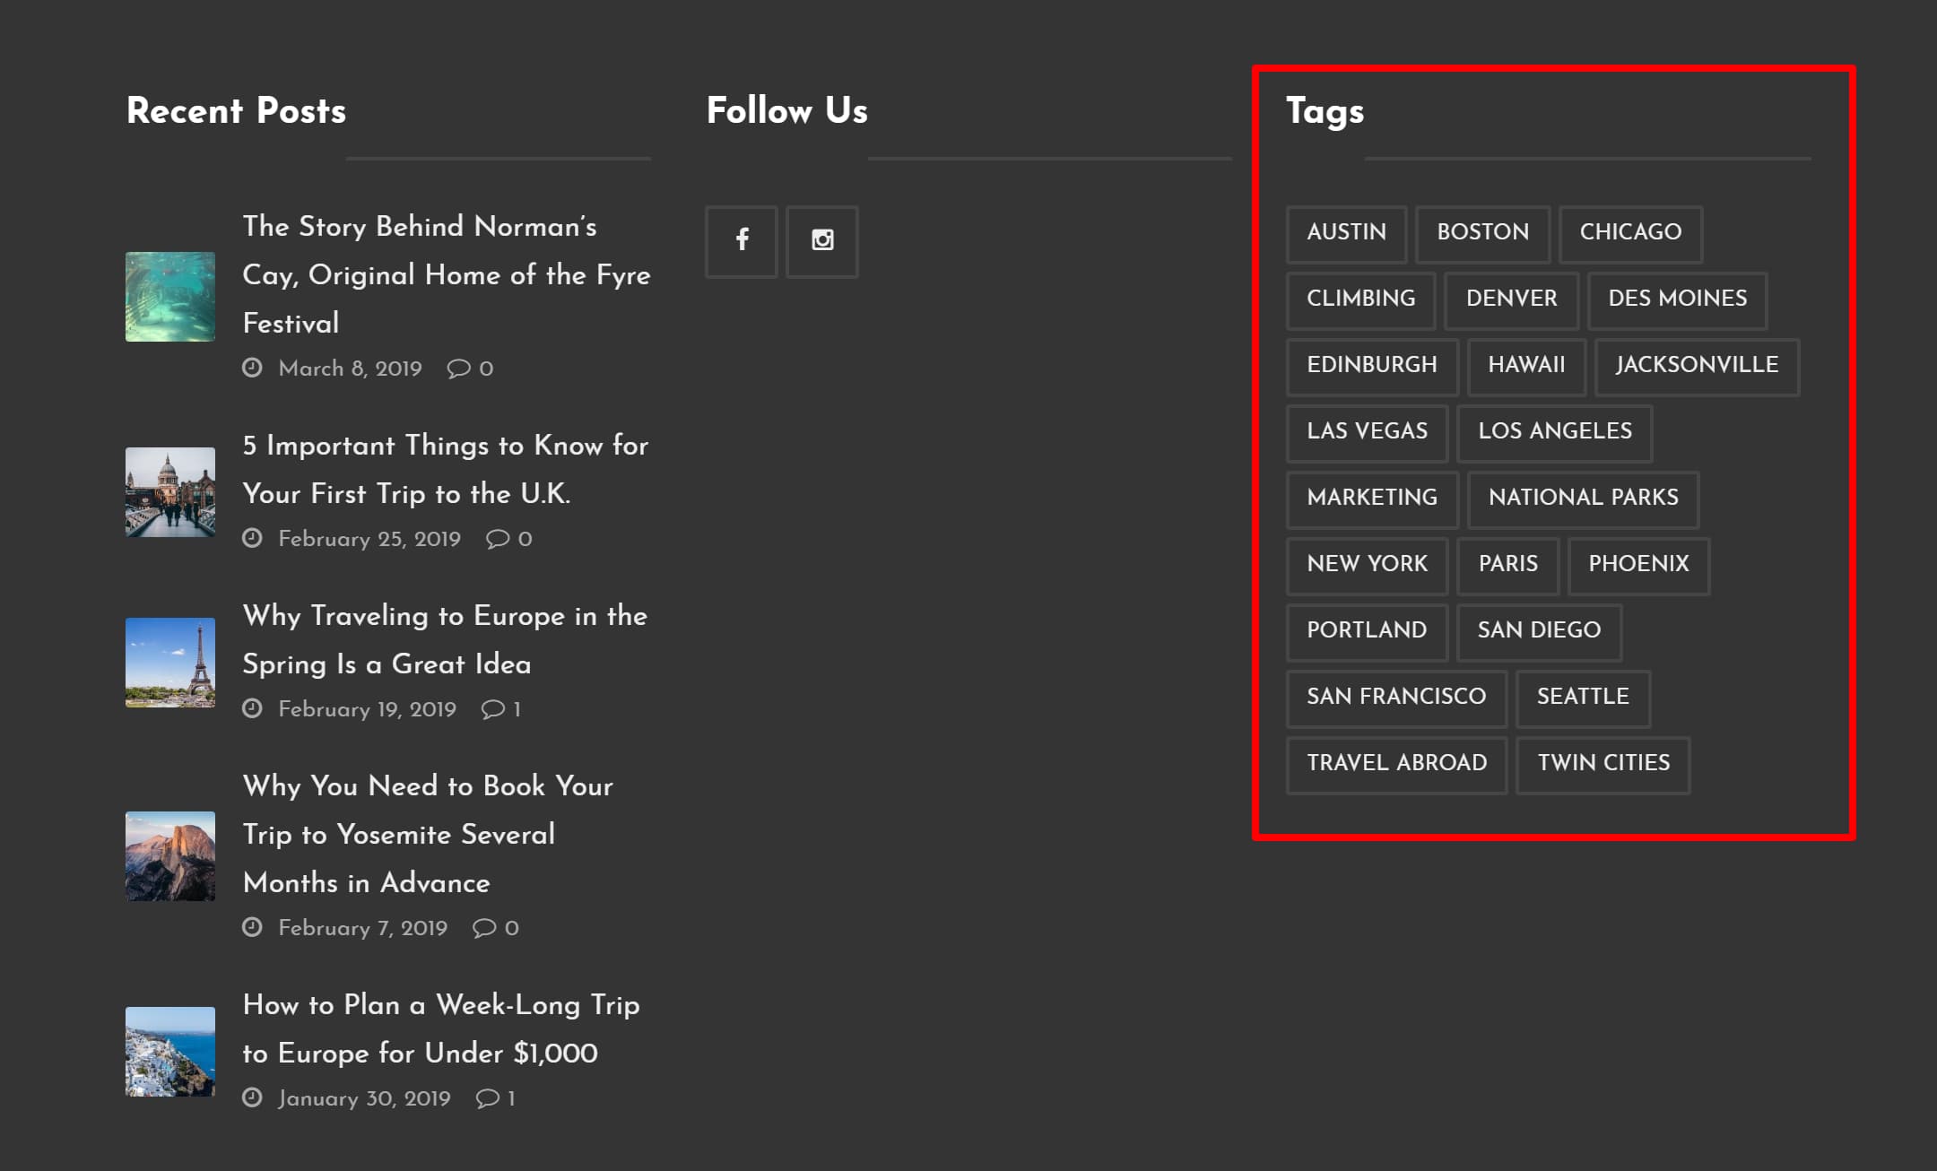Click the clock icon next to January 30, 2019
The image size is (1937, 1171).
coord(254,1097)
